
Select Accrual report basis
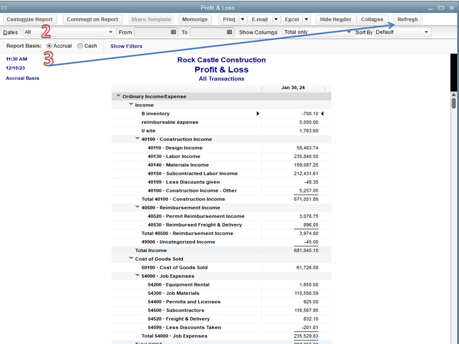(49, 46)
